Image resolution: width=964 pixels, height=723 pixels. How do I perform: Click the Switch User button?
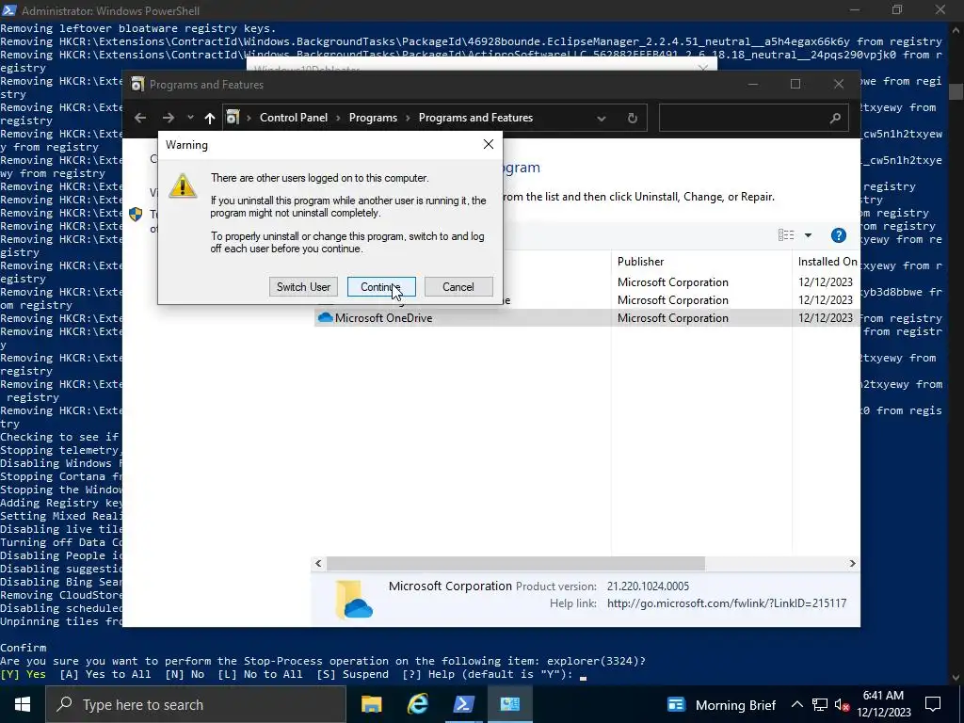(303, 286)
